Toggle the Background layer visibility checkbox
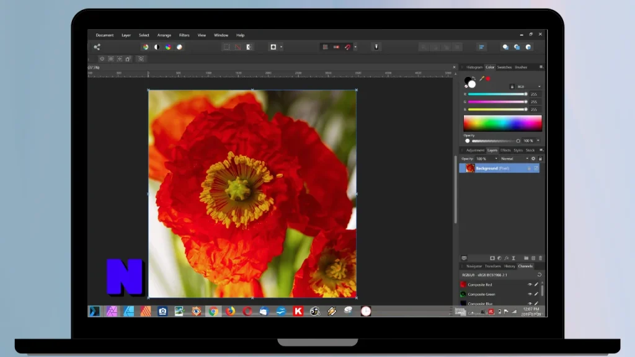 [536, 169]
